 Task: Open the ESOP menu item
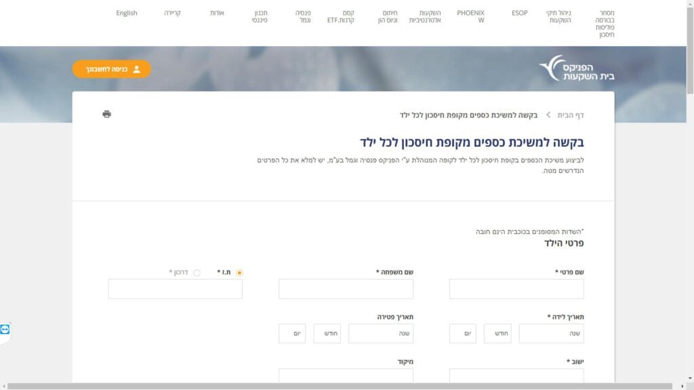519,13
